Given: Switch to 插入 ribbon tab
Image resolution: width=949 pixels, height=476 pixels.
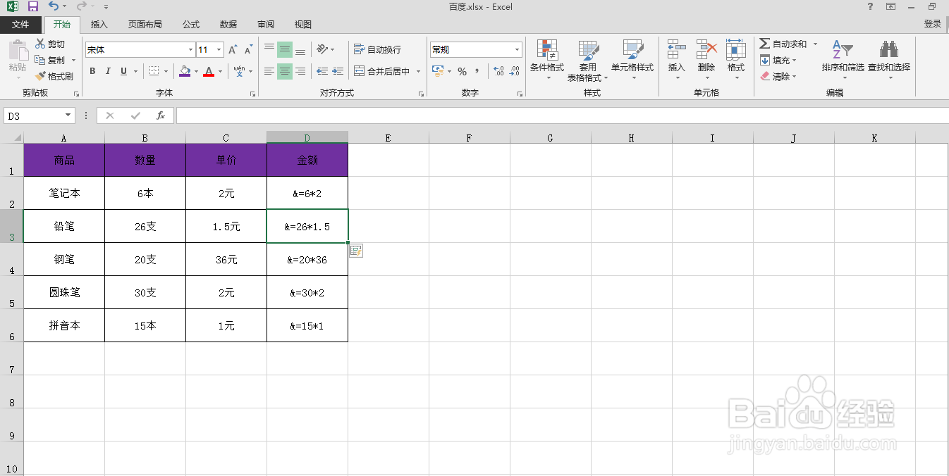Looking at the screenshot, I should 99,25.
